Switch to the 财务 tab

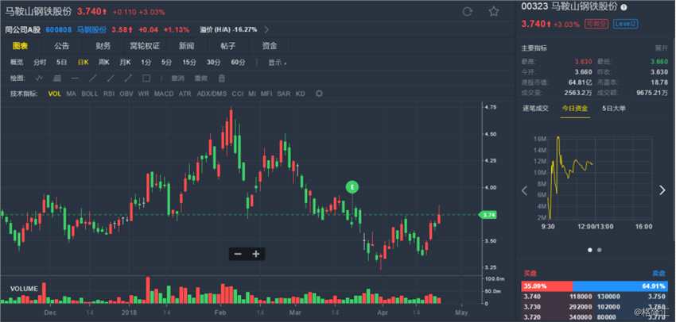[x=103, y=45]
